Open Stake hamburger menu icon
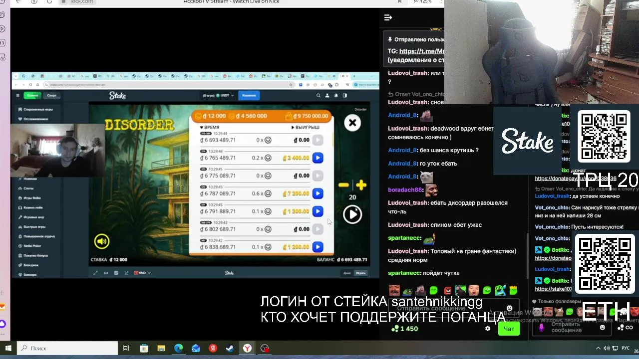The image size is (639, 359). click(17, 95)
